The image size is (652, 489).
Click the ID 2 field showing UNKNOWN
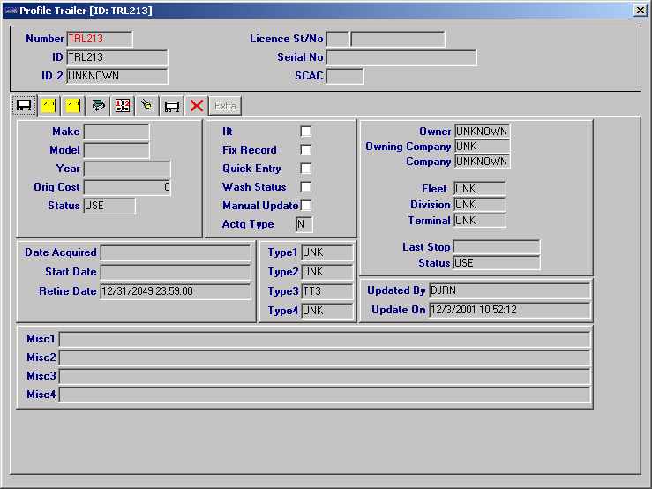click(117, 76)
